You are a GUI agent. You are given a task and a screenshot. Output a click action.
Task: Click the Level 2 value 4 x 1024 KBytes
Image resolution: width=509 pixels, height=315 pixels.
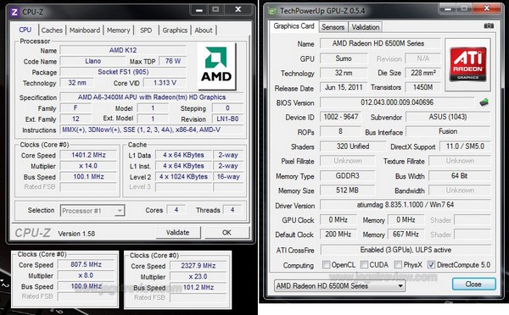point(183,177)
